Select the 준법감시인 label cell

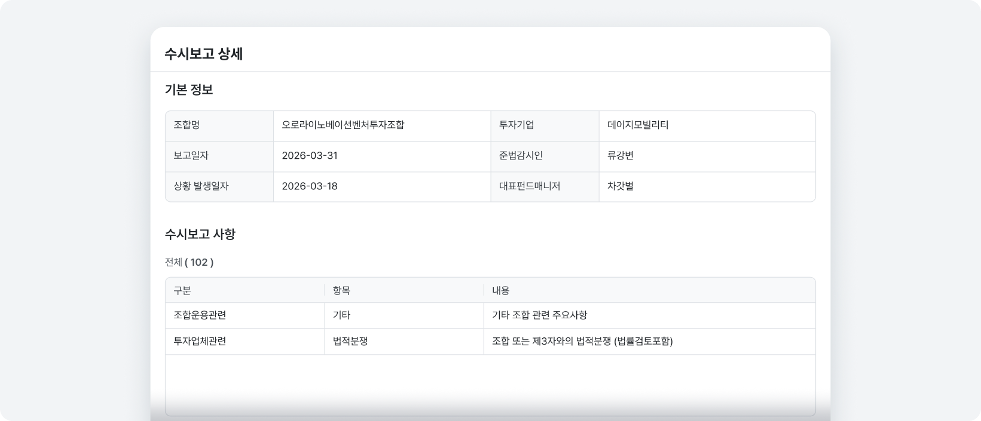click(545, 156)
